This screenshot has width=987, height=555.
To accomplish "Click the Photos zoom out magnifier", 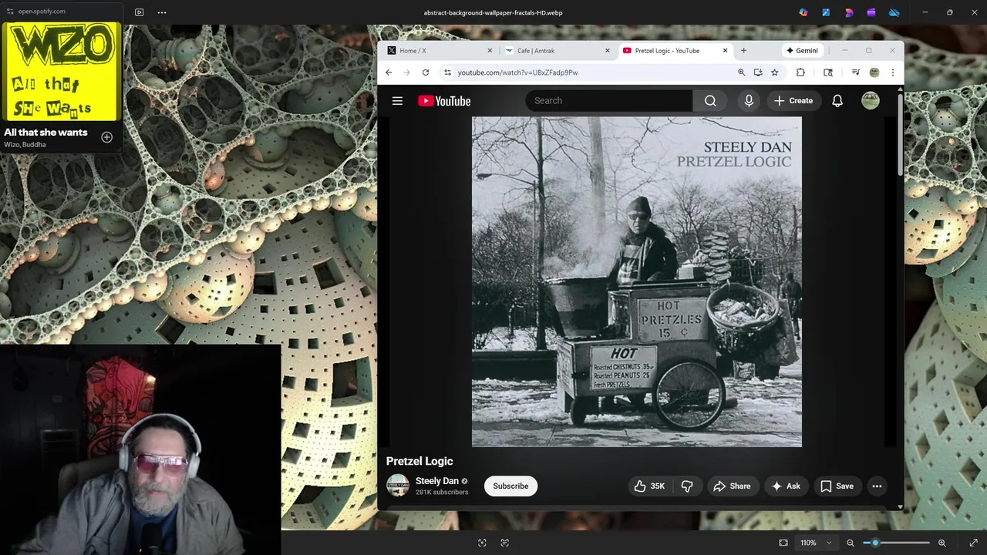I will [851, 543].
